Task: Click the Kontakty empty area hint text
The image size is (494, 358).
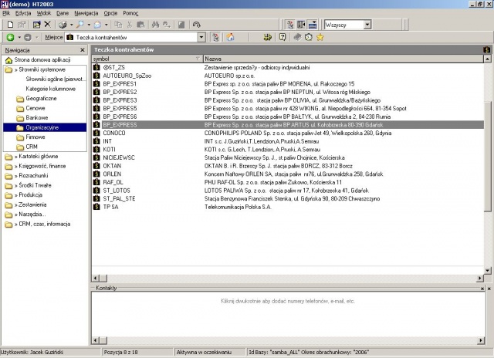Action: (x=288, y=302)
